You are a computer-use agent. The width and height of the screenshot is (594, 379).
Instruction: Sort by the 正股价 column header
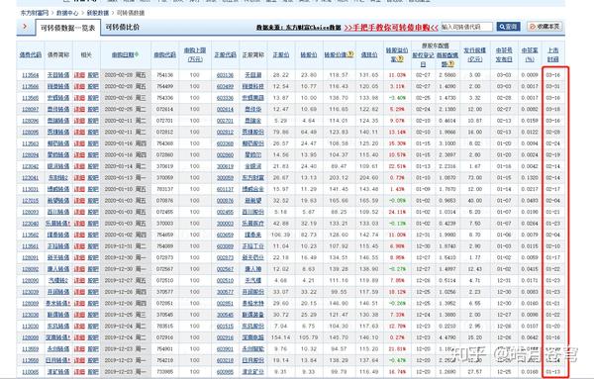[x=281, y=54]
